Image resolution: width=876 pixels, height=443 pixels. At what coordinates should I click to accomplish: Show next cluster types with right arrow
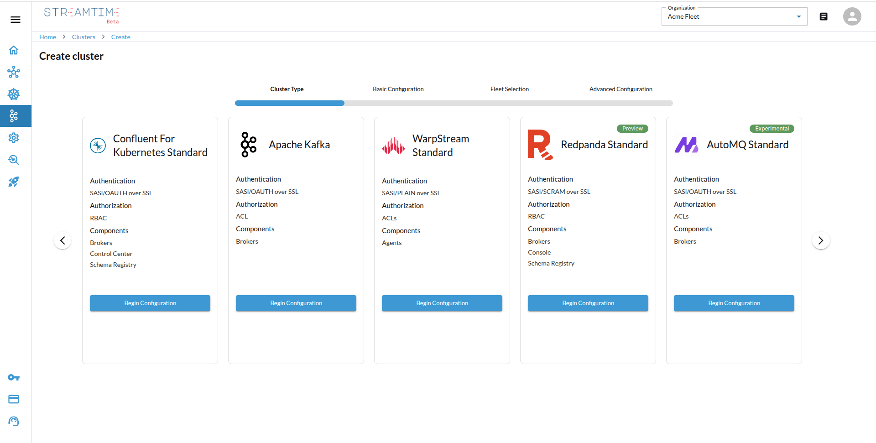(821, 240)
